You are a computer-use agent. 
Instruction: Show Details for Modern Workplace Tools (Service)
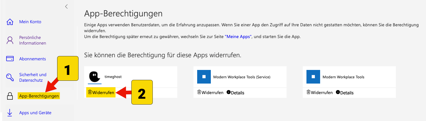235,93
